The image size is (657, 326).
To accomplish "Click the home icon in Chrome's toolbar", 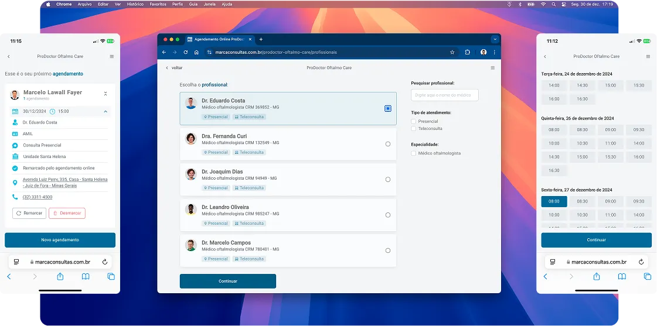I will coord(196,52).
